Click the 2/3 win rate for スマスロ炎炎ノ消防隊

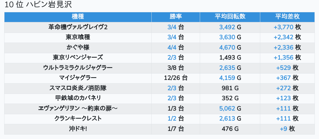point(172,88)
